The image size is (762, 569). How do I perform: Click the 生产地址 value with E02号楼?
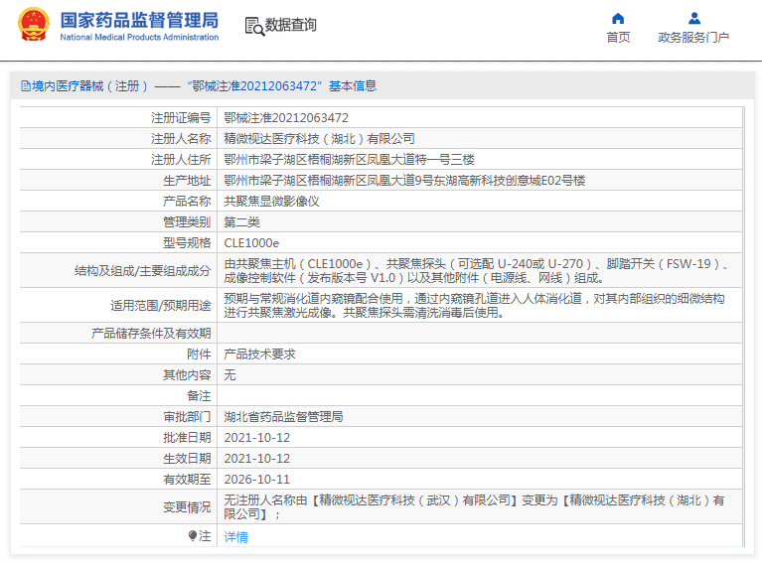click(404, 181)
